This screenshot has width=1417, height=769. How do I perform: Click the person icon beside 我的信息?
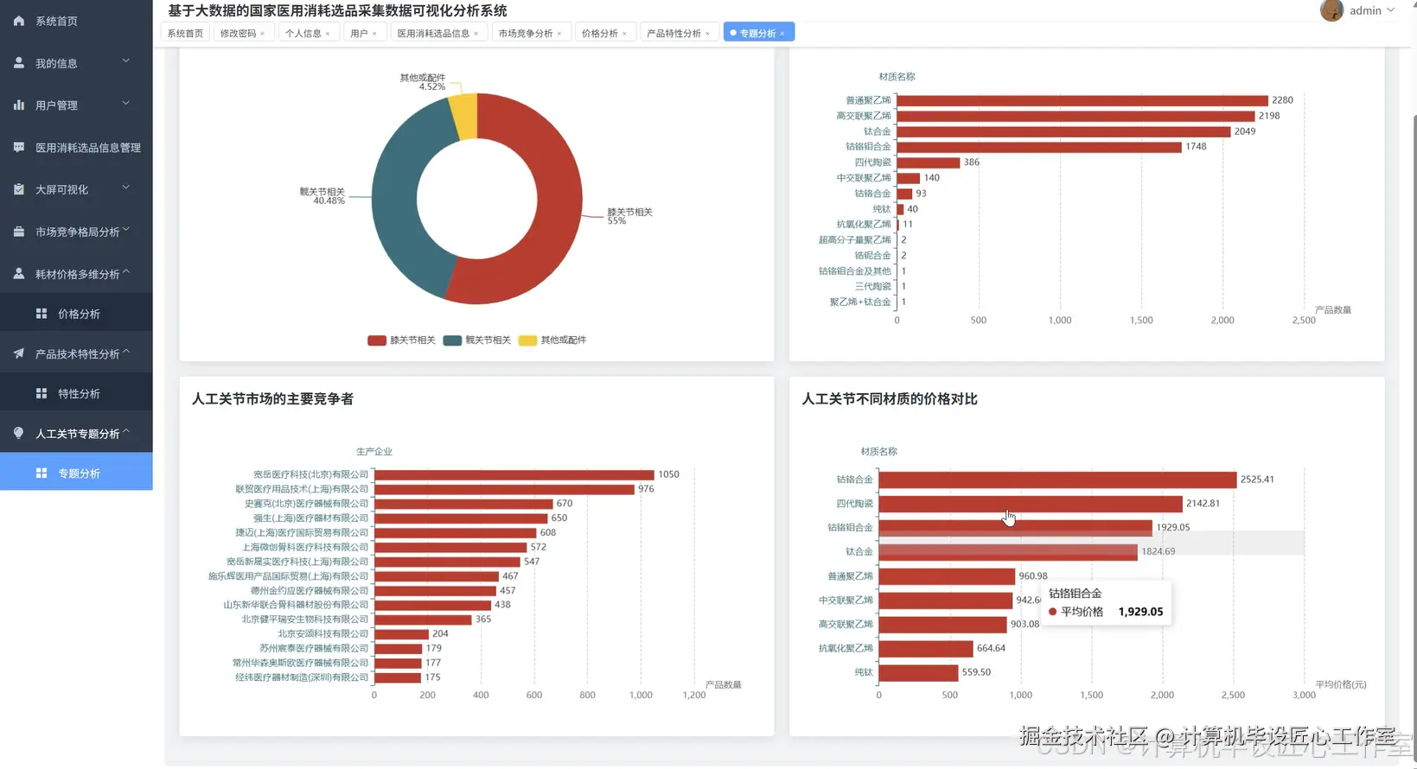pos(19,63)
